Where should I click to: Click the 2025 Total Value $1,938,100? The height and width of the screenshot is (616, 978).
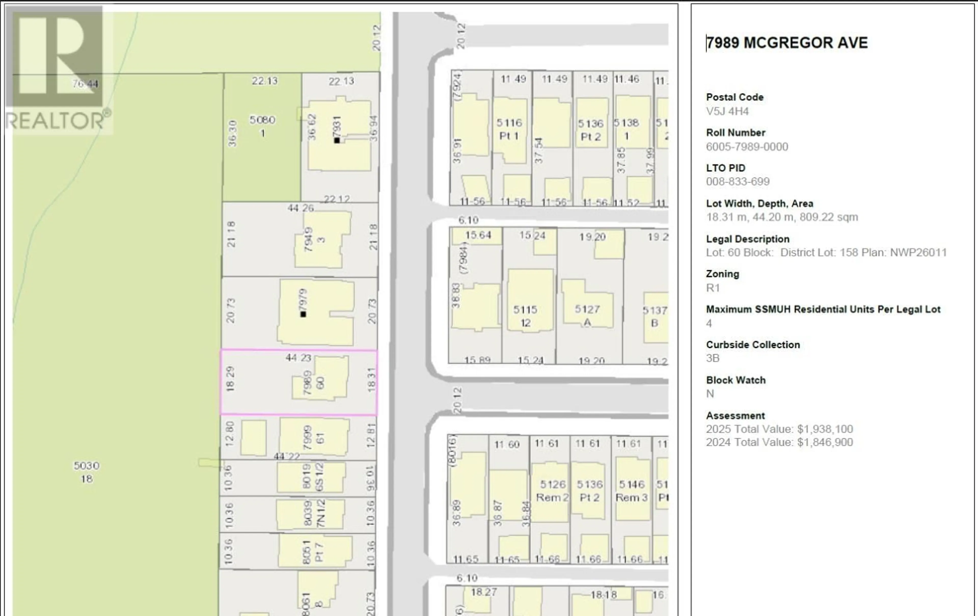[779, 429]
